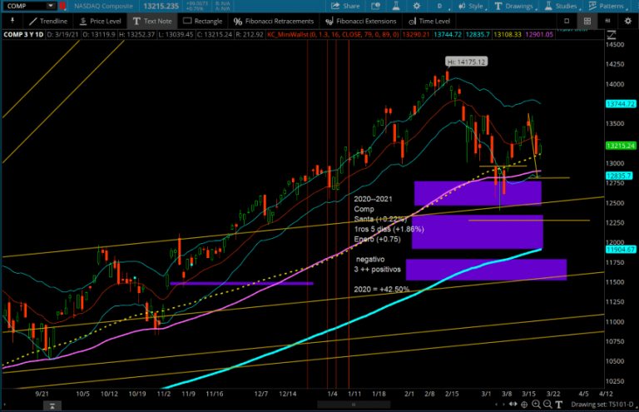
Task: Click the horizontal time axis scrollbar
Action: point(354,405)
